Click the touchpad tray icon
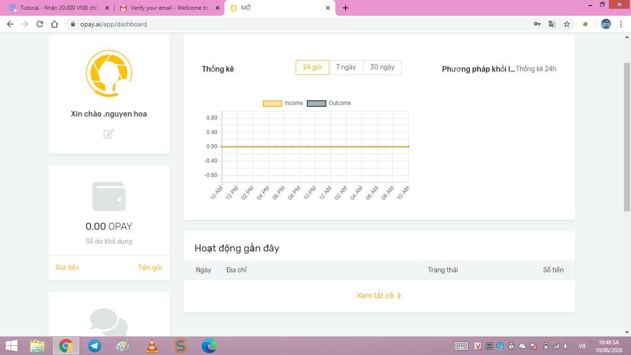Image resolution: width=631 pixels, height=355 pixels. 489,346
